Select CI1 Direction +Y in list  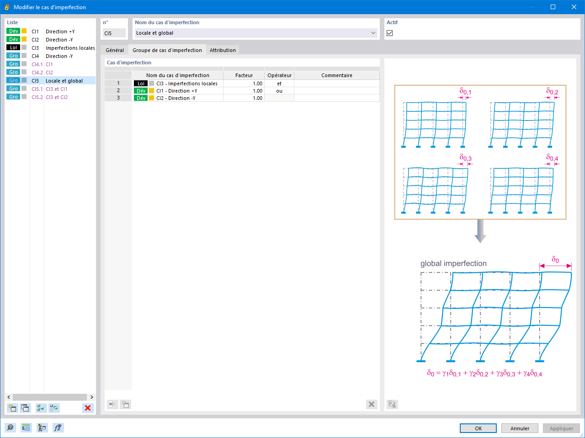point(50,31)
